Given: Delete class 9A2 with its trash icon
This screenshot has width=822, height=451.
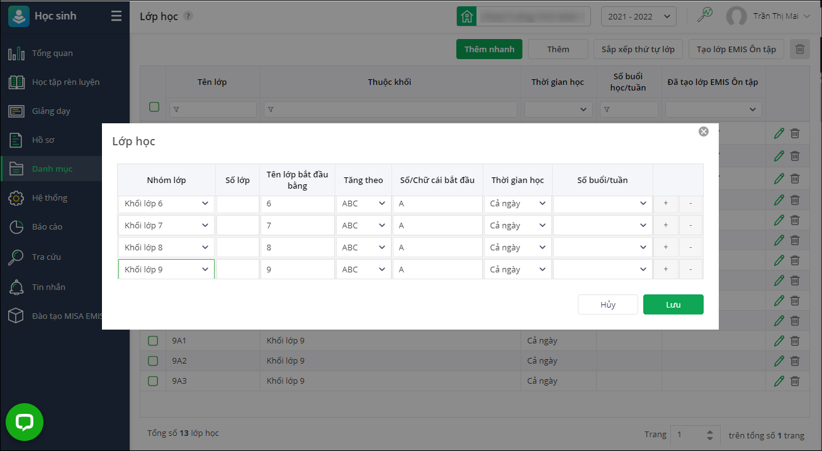Looking at the screenshot, I should click(795, 361).
